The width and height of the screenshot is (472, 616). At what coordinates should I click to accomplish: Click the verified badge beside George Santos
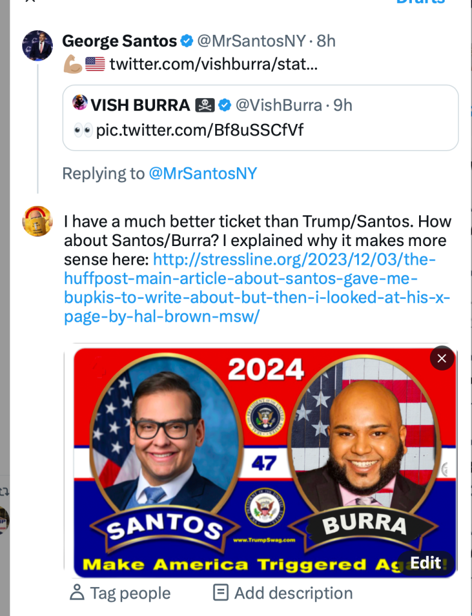pos(187,42)
